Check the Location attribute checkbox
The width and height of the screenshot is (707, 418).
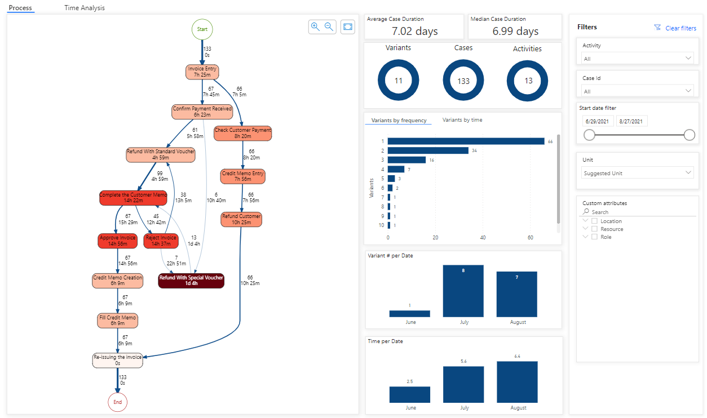595,221
